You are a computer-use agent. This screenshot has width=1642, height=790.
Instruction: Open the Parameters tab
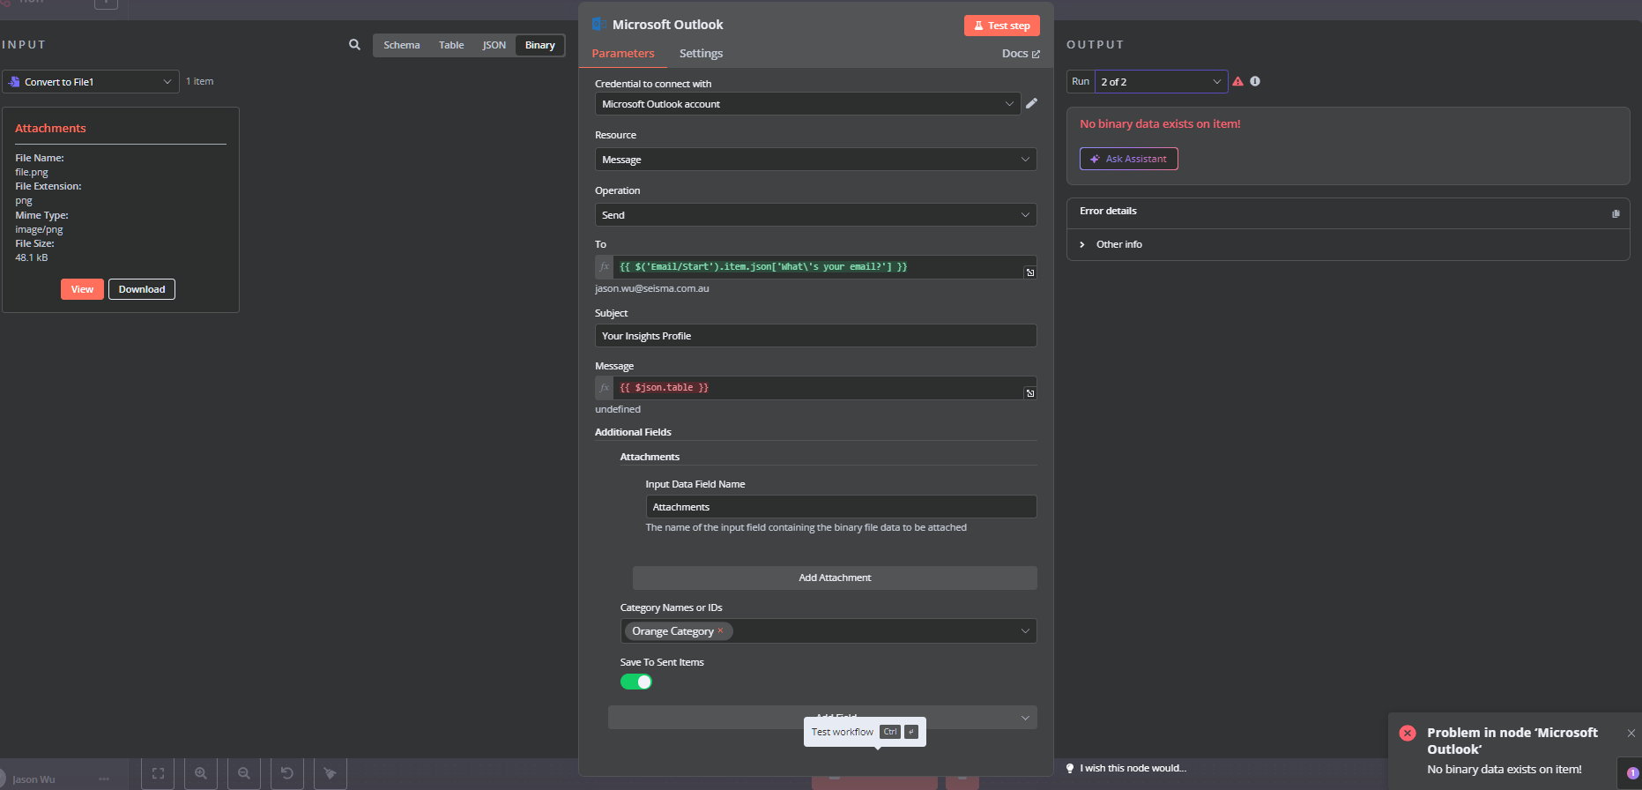tap(623, 54)
